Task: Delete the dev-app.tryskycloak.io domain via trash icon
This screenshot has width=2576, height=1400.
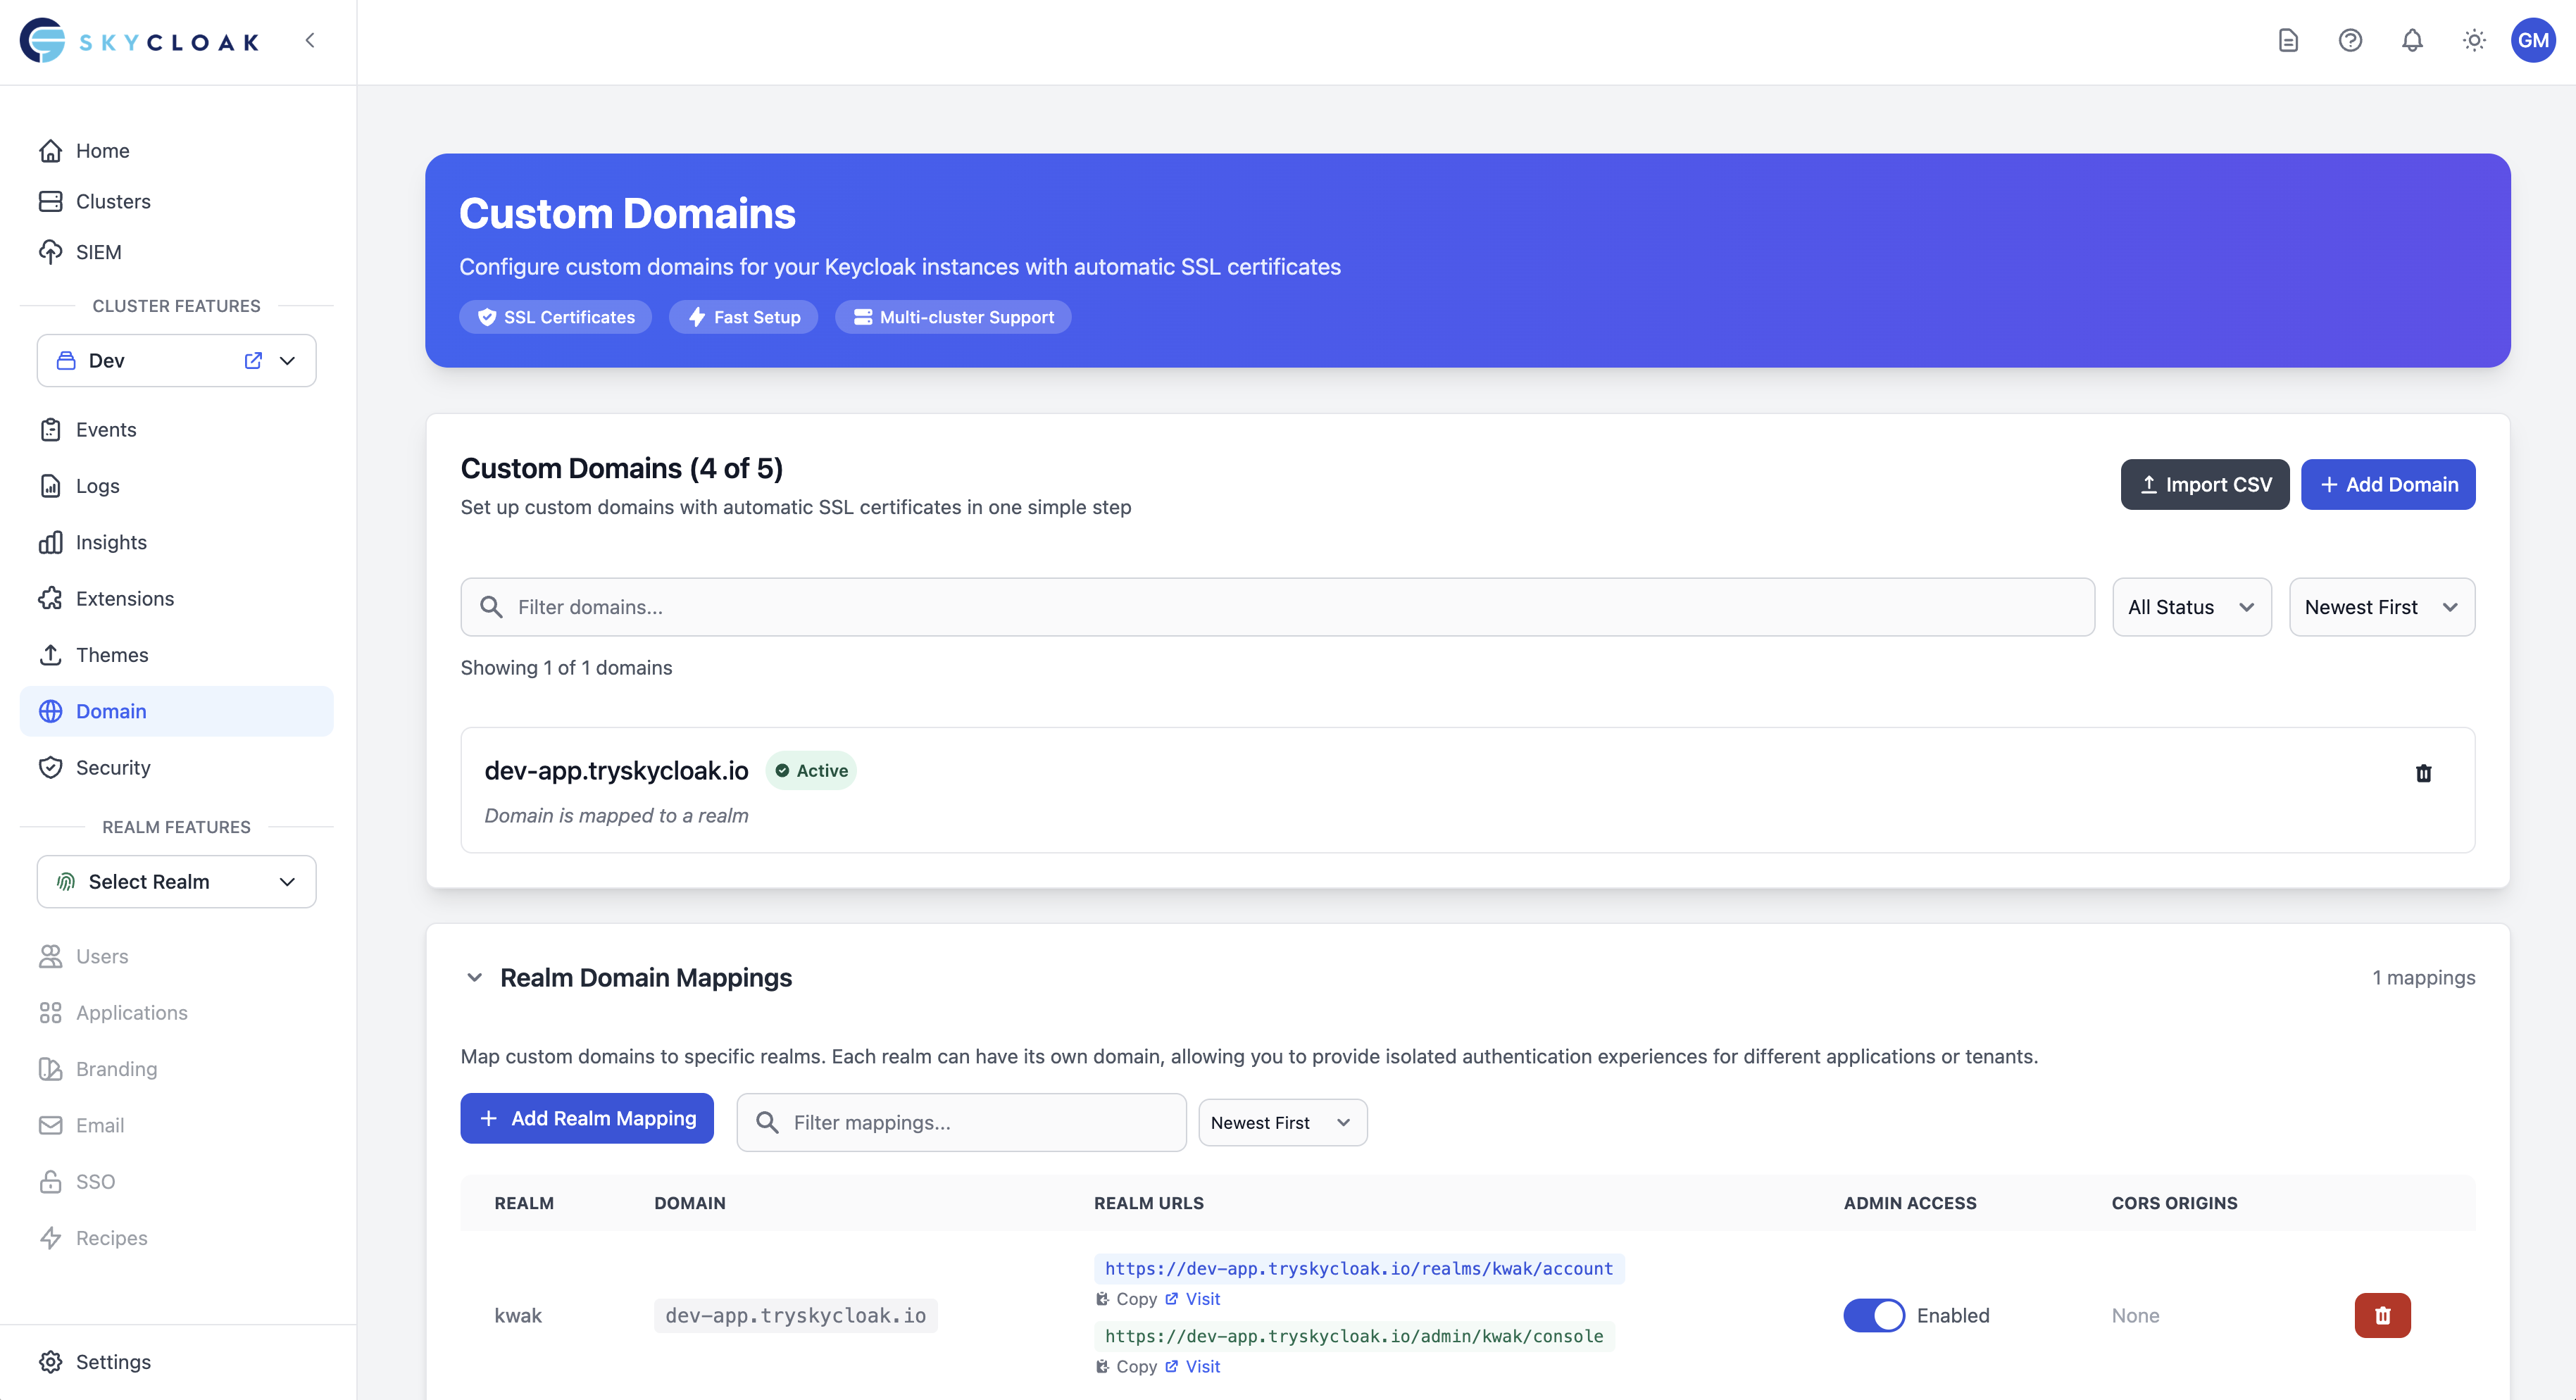Action: pos(2424,773)
